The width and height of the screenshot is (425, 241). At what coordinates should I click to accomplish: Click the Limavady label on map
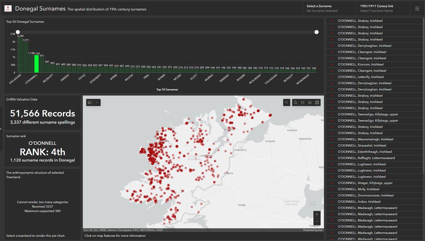(x=270, y=141)
